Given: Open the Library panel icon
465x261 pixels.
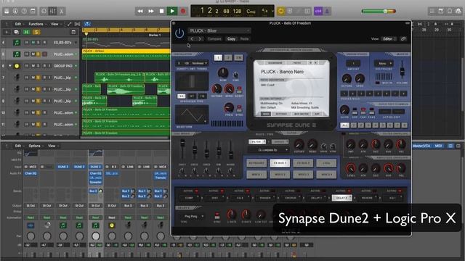Looking at the screenshot, I should coord(7,12).
